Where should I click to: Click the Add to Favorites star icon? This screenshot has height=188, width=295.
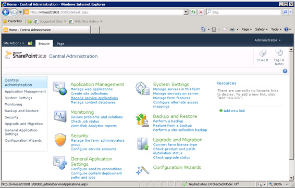click(x=29, y=21)
